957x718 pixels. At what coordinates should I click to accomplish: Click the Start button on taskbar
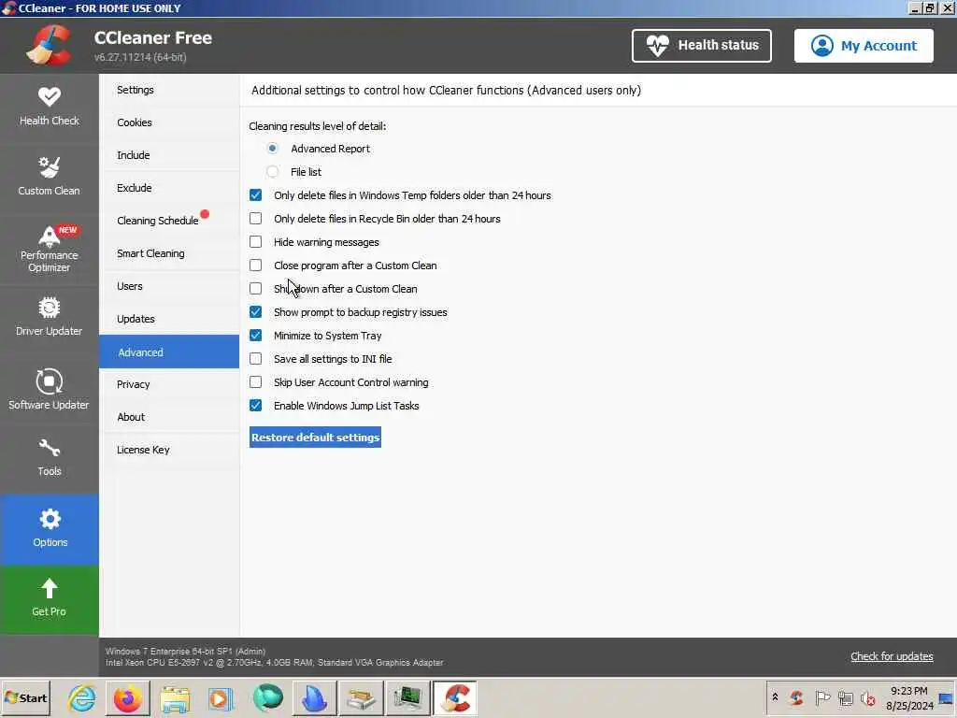click(x=25, y=697)
